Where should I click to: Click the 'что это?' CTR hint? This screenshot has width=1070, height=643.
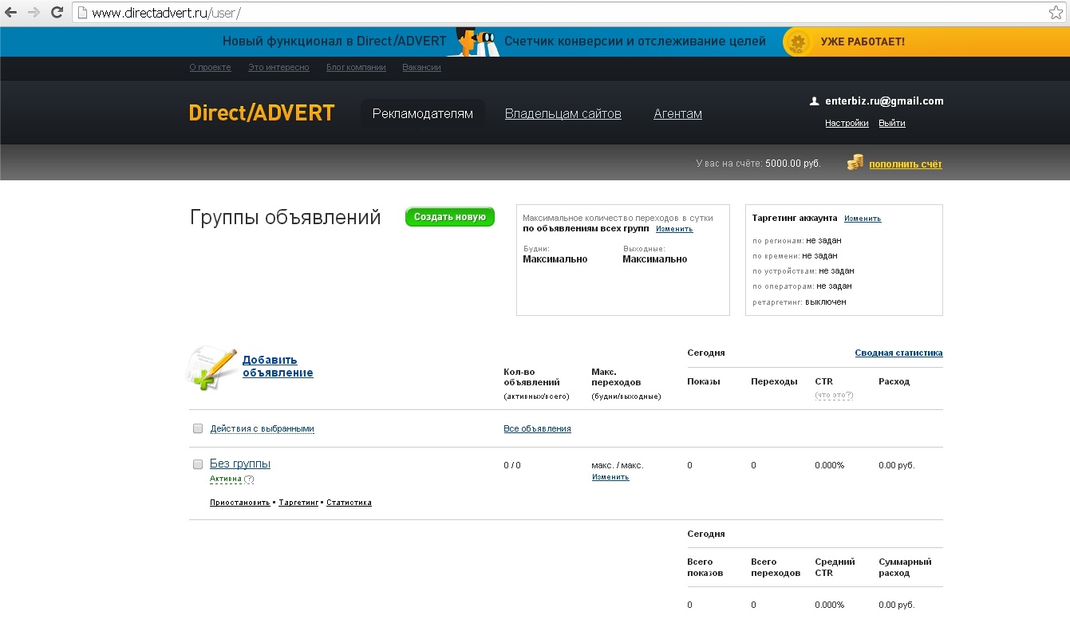[834, 396]
